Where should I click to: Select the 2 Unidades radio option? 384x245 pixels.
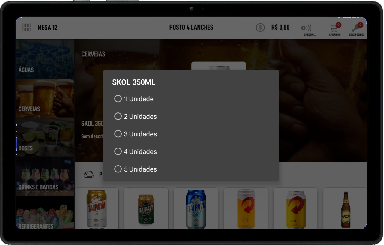pos(136,116)
